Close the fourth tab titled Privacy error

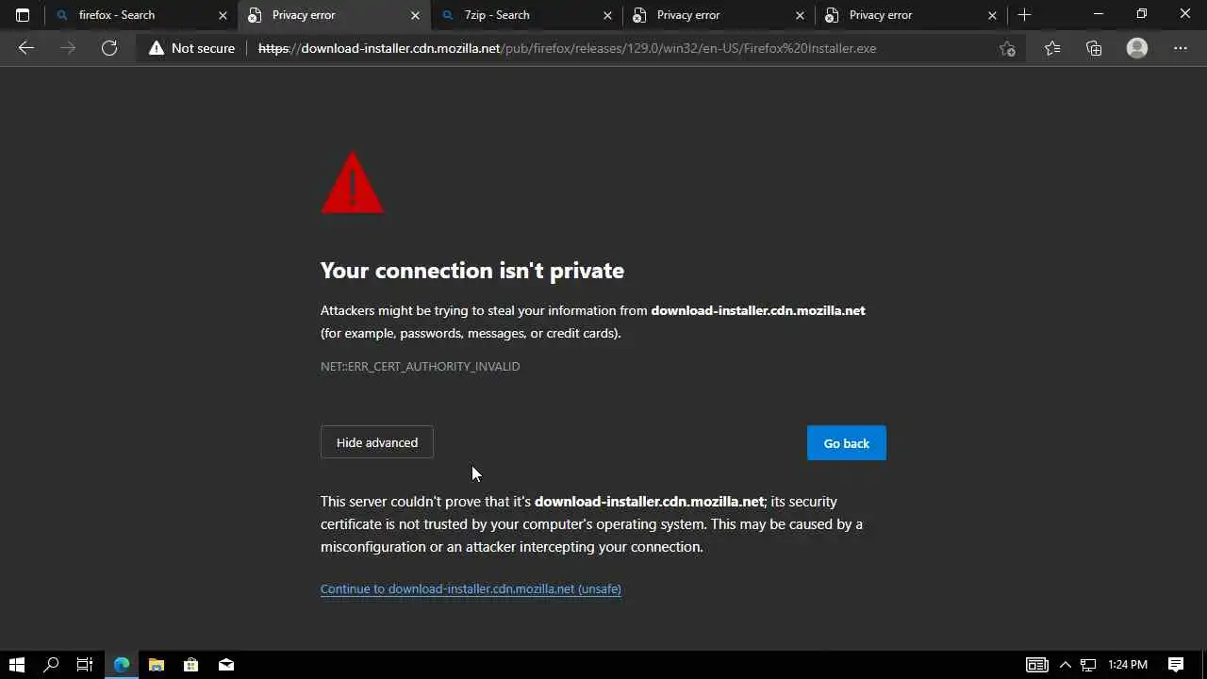[x=800, y=15]
